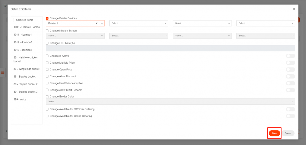Toggle the Change Allow Discount switch

click(290, 76)
